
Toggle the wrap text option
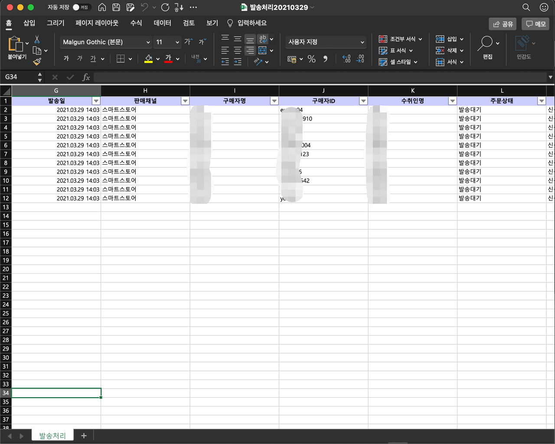pyautogui.click(x=262, y=39)
